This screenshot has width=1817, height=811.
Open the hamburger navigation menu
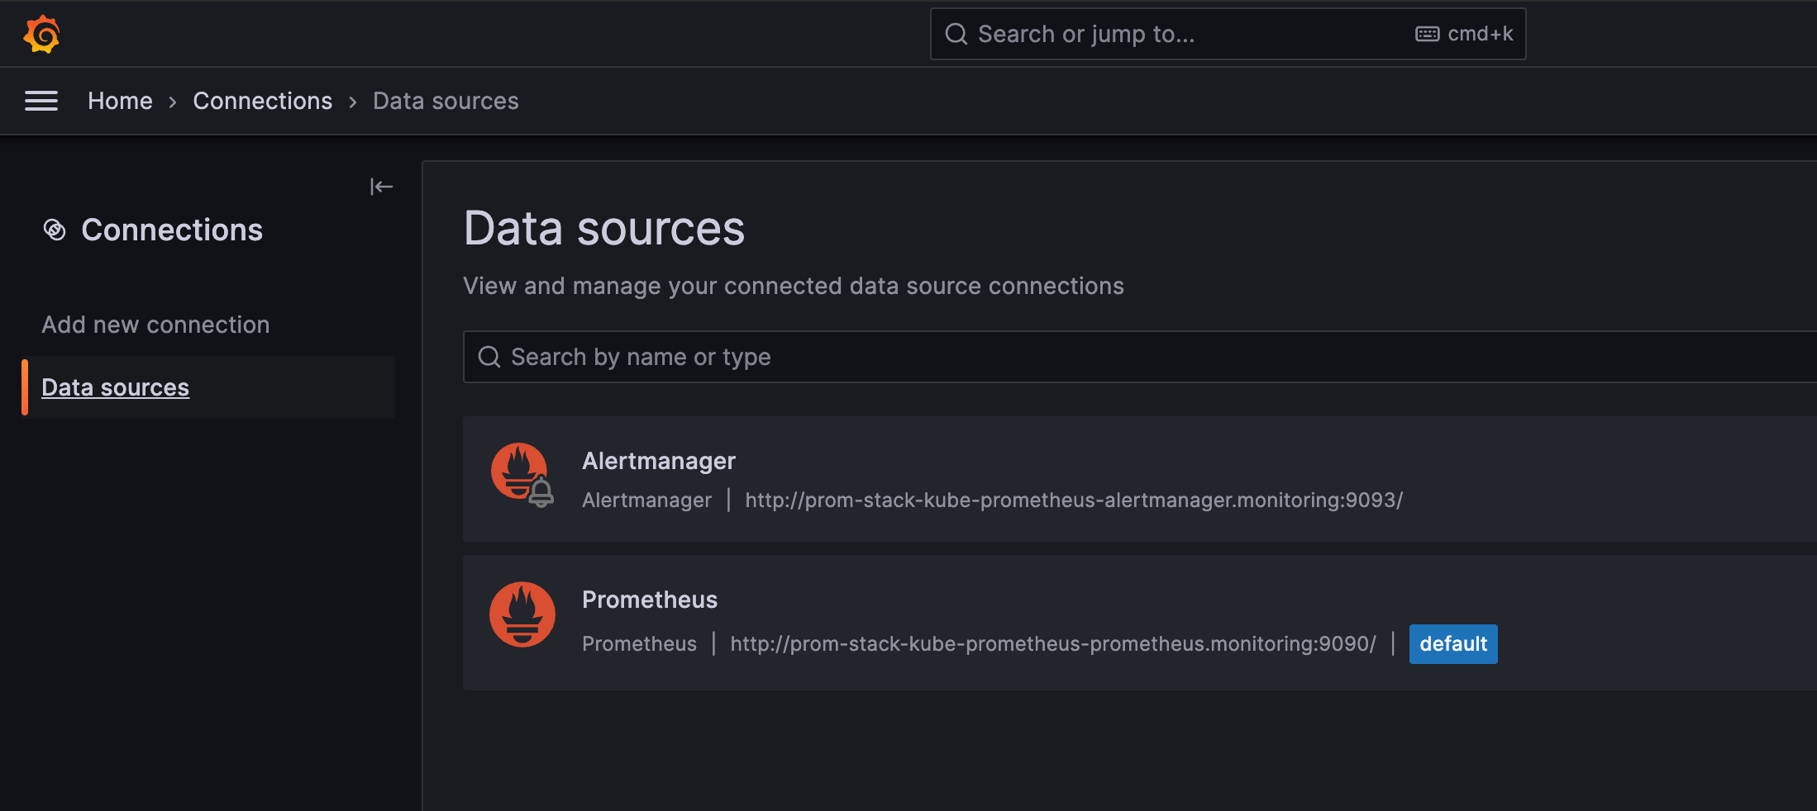[41, 101]
